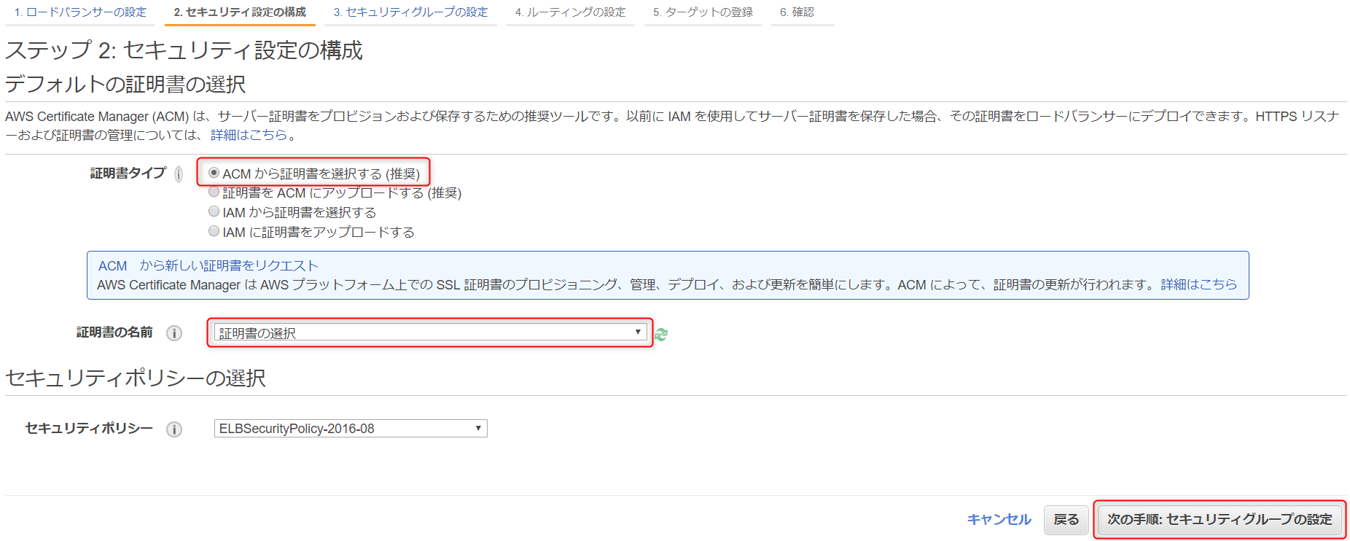This screenshot has height=541, width=1350.
Task: Click the セキュリティポリシーの選択 heading
Action: click(x=136, y=378)
